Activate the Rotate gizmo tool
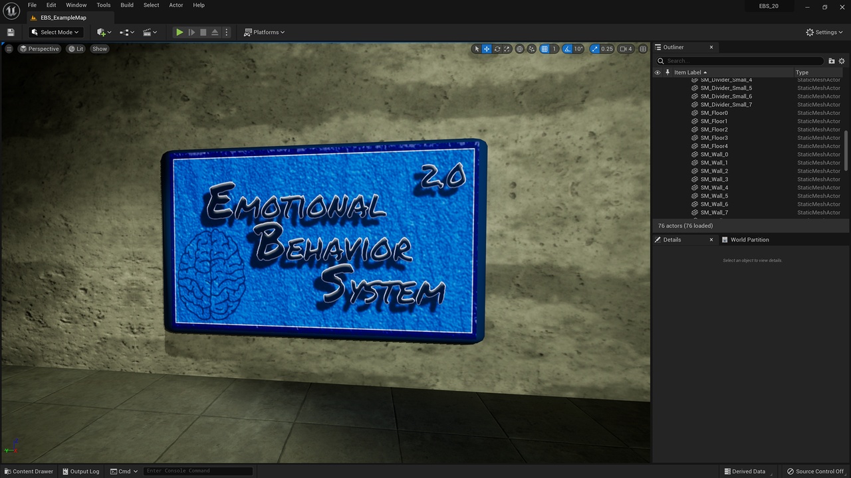The height and width of the screenshot is (478, 851). click(497, 48)
